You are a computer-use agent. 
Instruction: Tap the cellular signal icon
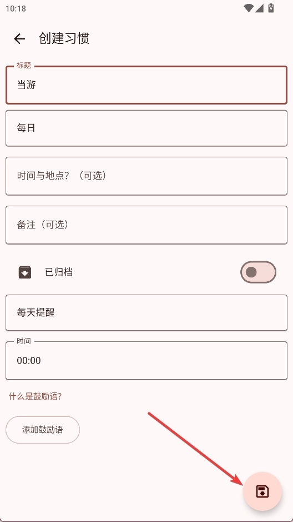pyautogui.click(x=260, y=8)
